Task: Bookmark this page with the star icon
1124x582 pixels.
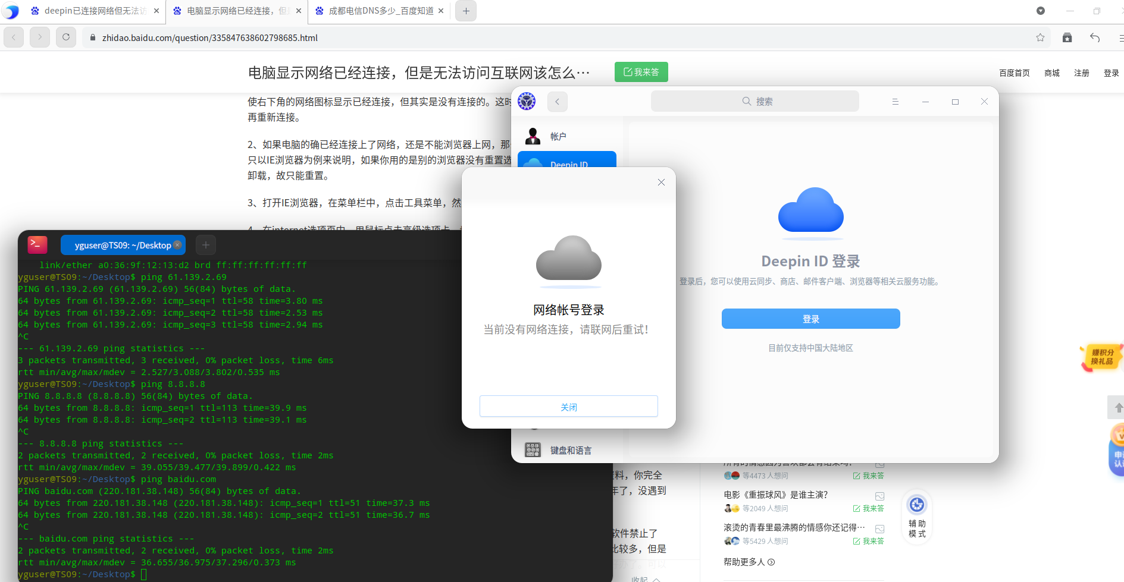Action: (1040, 37)
